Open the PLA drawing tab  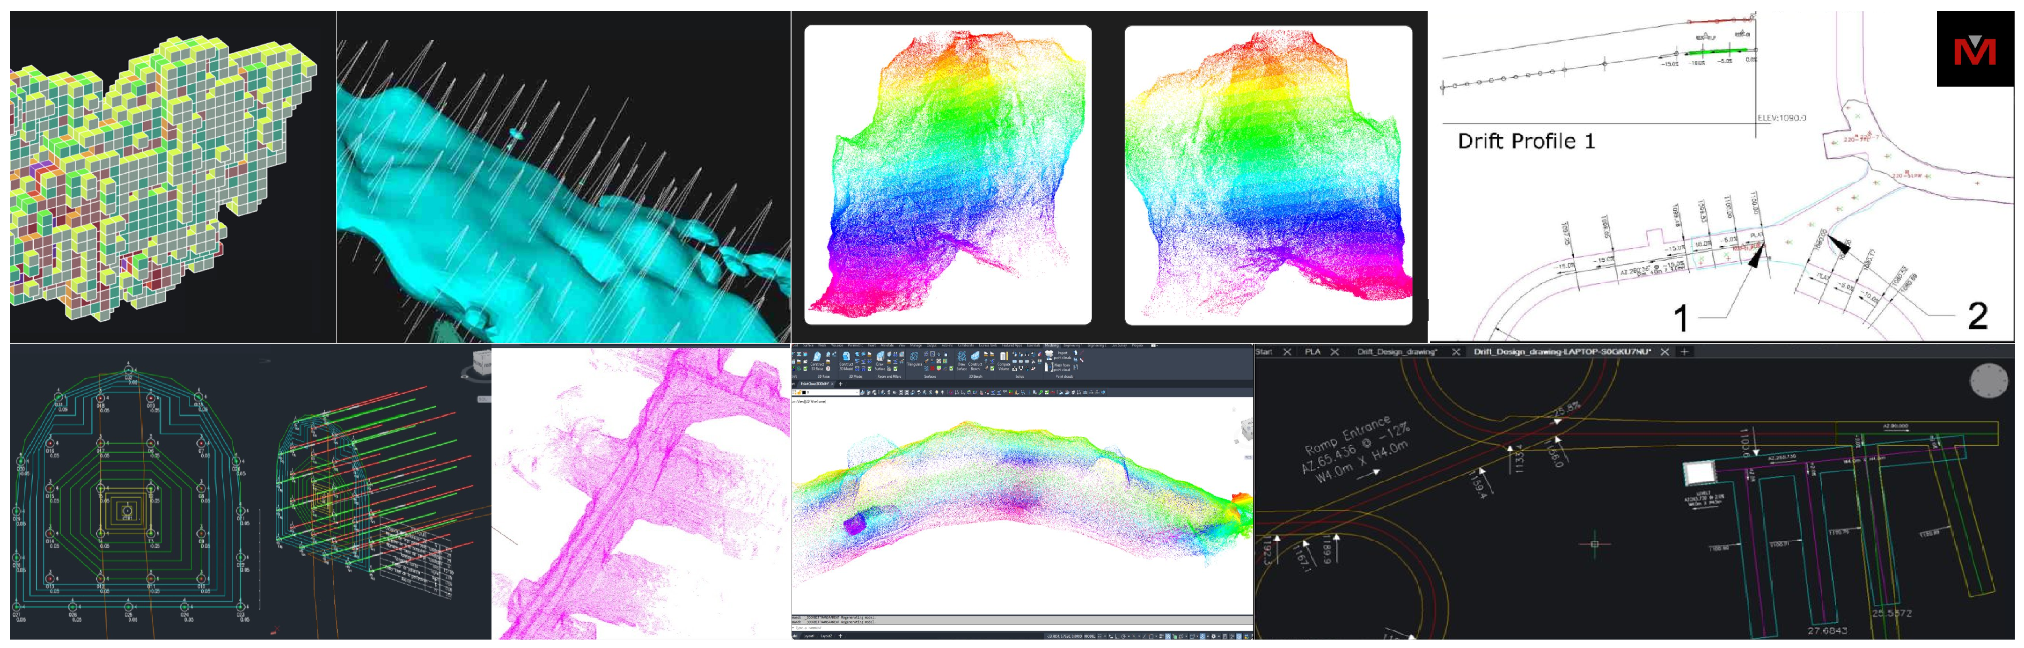1312,352
